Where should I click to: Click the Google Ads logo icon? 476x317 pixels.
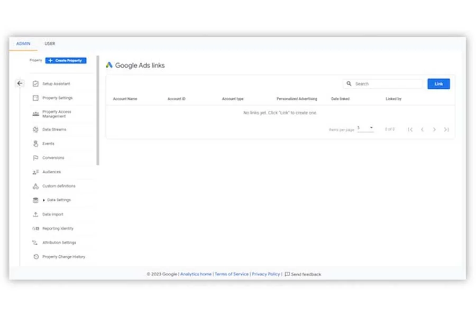coord(109,65)
